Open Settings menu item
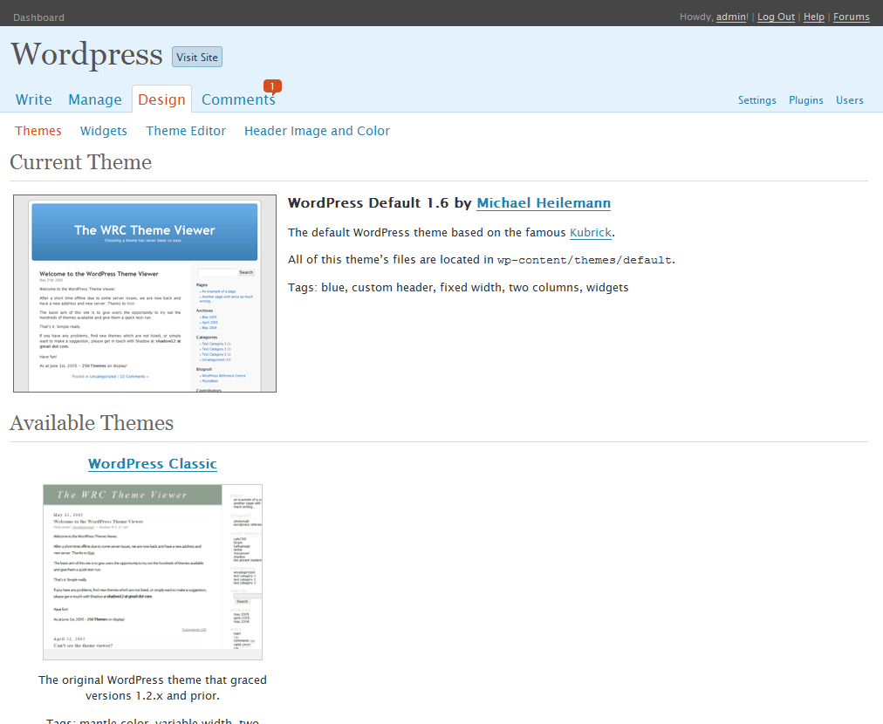Image resolution: width=883 pixels, height=724 pixels. [x=756, y=100]
